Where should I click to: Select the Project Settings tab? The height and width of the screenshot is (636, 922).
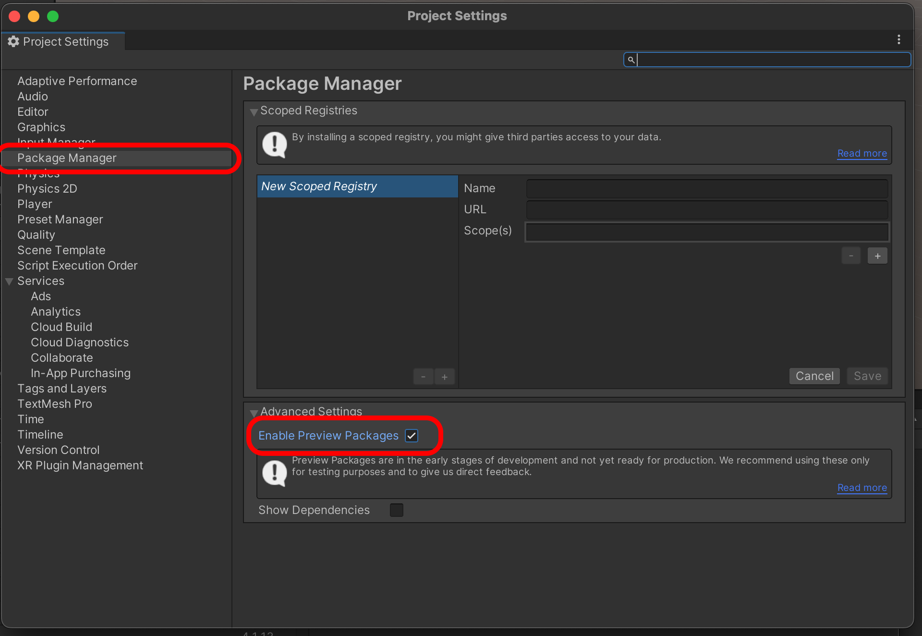click(62, 42)
